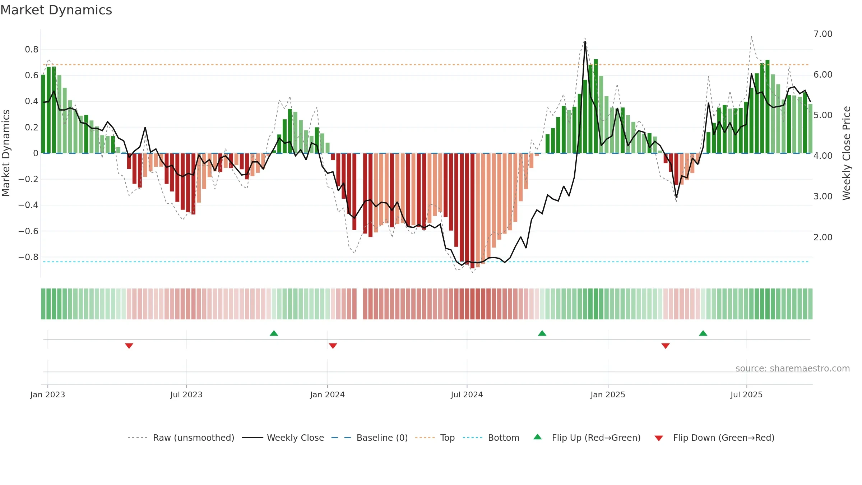Click the 0.2 left axis tick label
This screenshot has width=862, height=485.
pyautogui.click(x=32, y=128)
